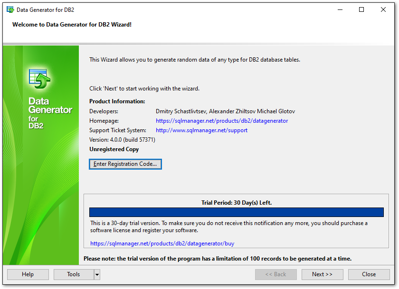This screenshot has width=399, height=289.
Task: Click the 'Version: 4.0.0 (build 57371)' text
Action: tap(122, 140)
